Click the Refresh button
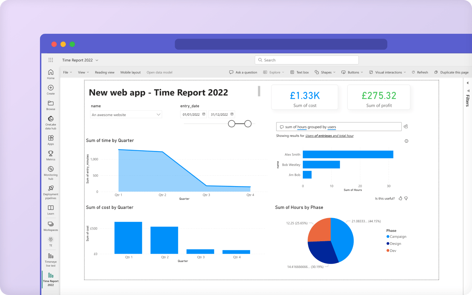This screenshot has height=295, width=472. (x=420, y=72)
